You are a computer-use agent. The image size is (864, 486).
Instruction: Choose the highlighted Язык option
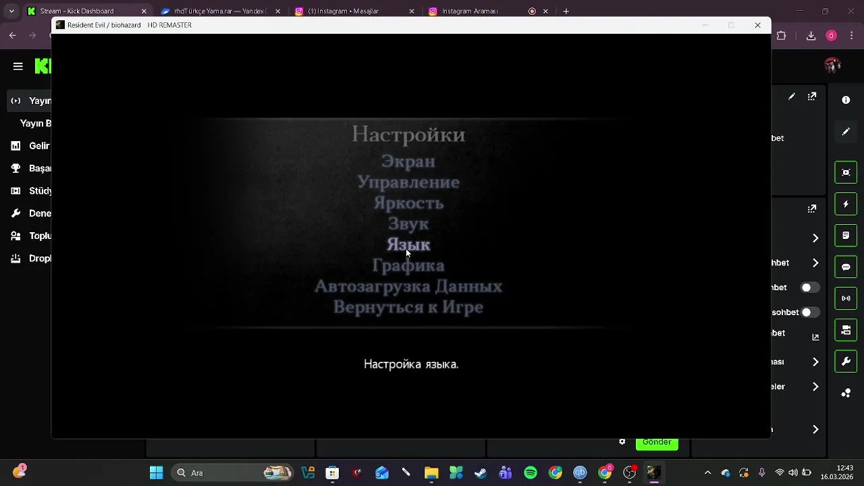coord(408,245)
